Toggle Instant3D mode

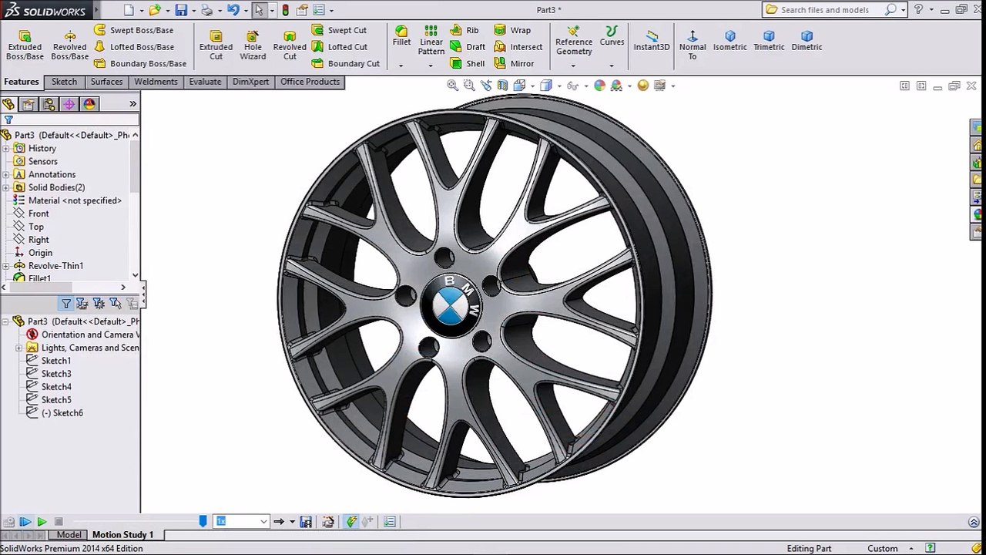[652, 40]
